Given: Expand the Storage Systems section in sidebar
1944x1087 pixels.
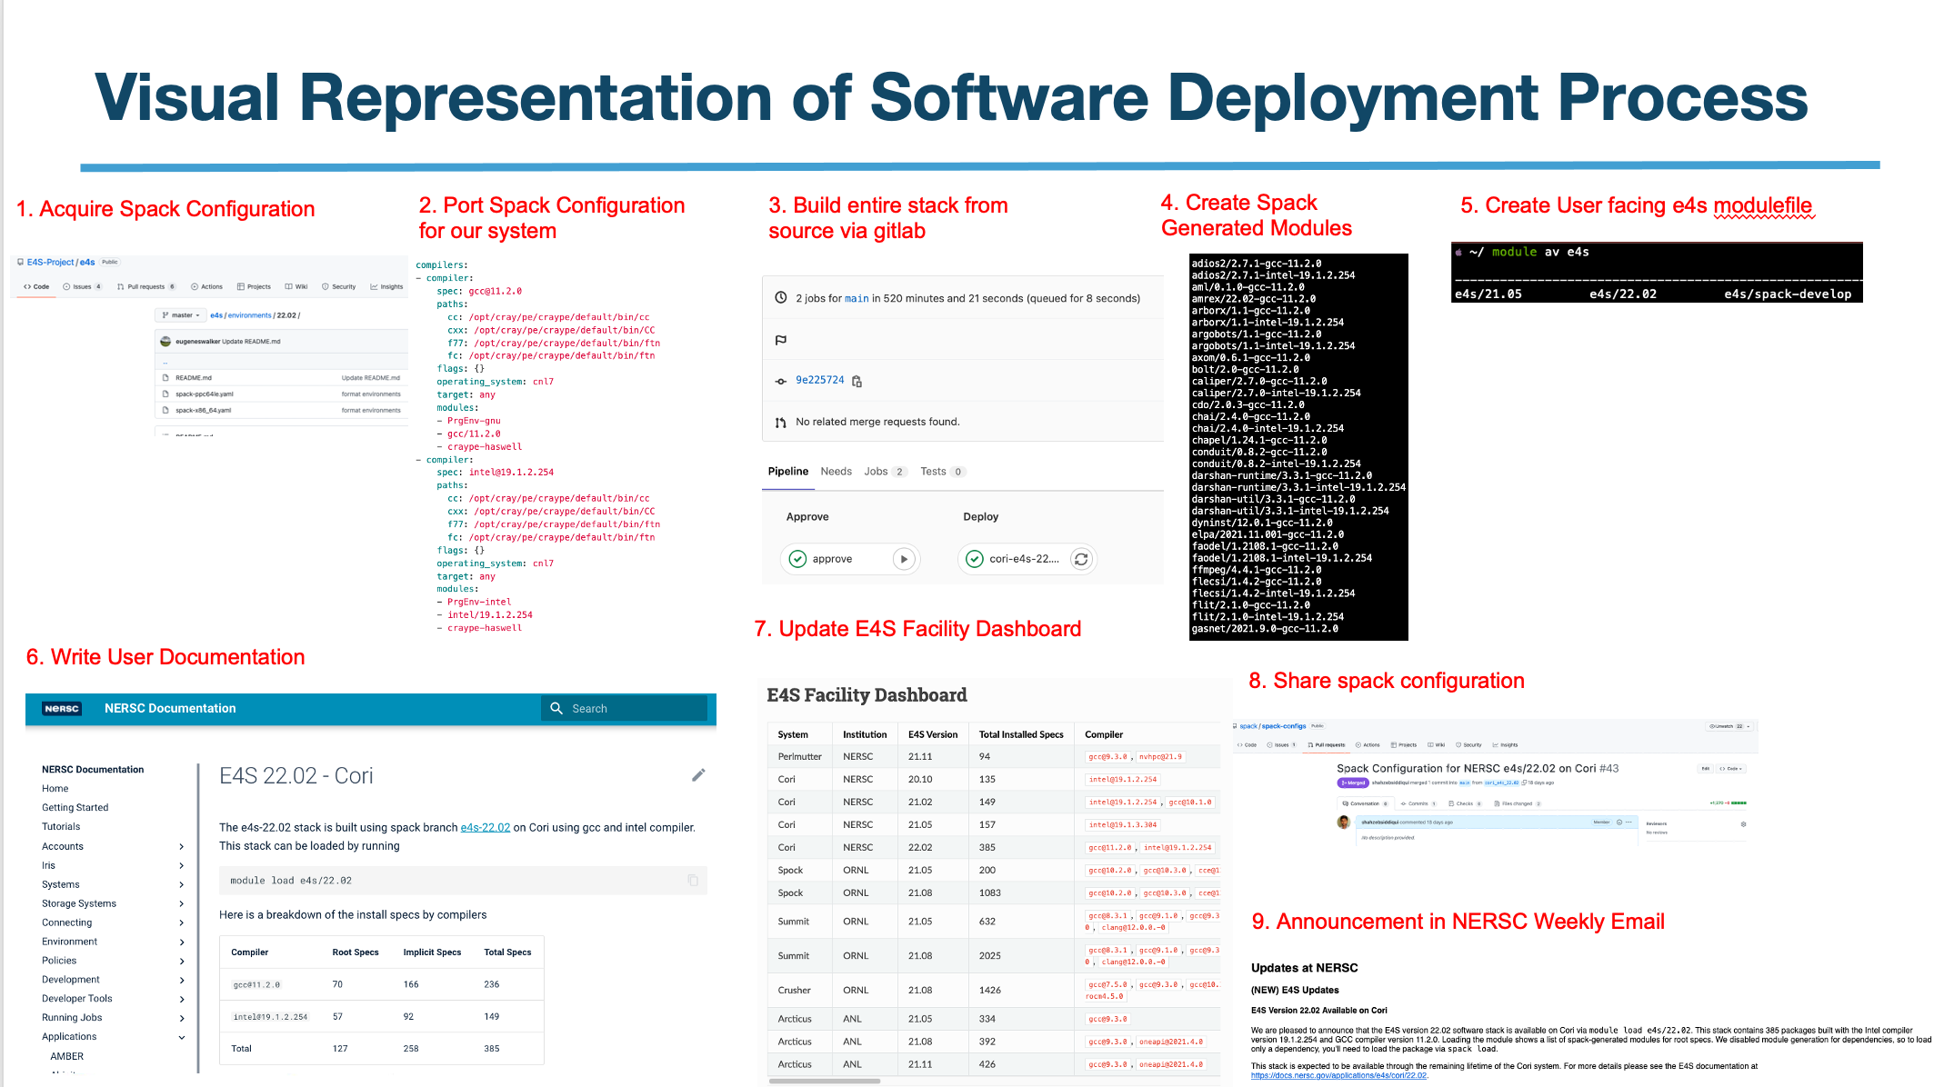Looking at the screenshot, I should [x=182, y=903].
